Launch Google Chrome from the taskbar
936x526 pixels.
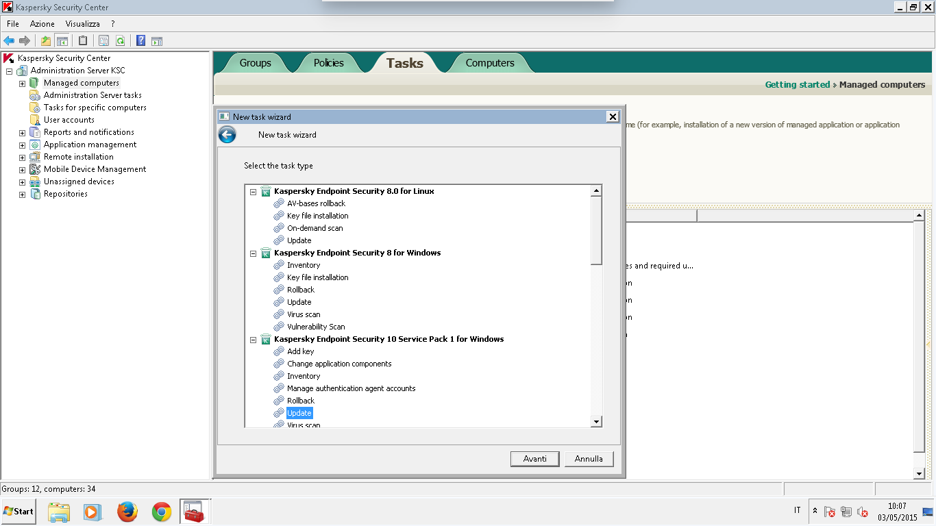coord(162,511)
